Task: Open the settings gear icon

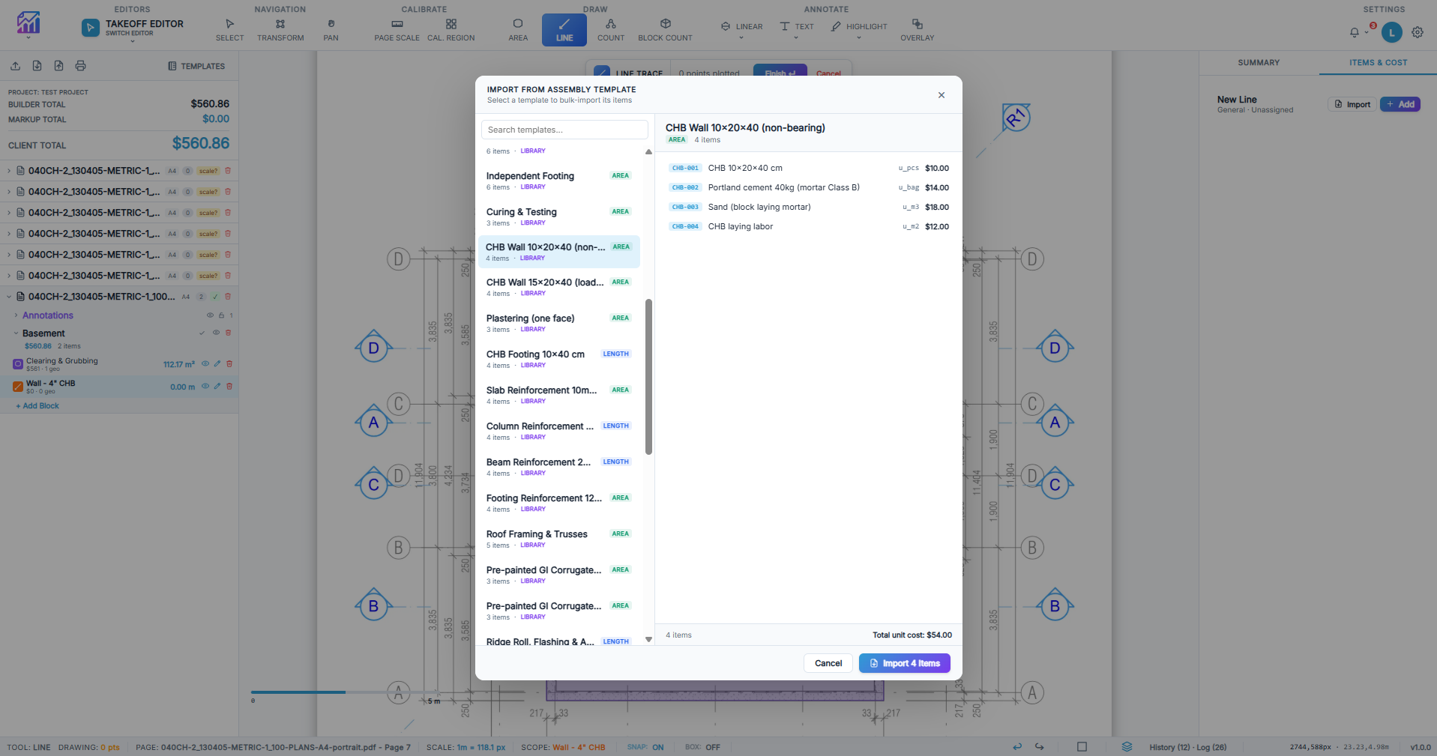Action: pos(1417,32)
